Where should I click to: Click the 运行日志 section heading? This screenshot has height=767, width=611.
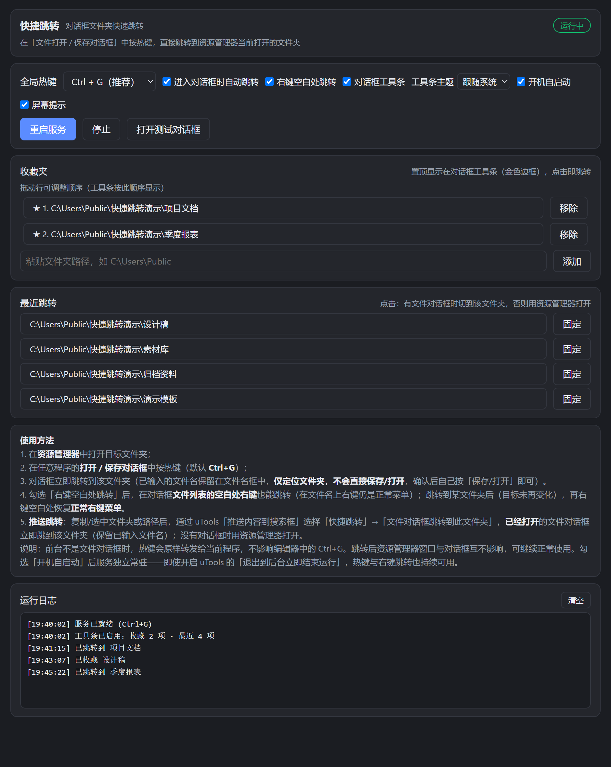click(38, 601)
